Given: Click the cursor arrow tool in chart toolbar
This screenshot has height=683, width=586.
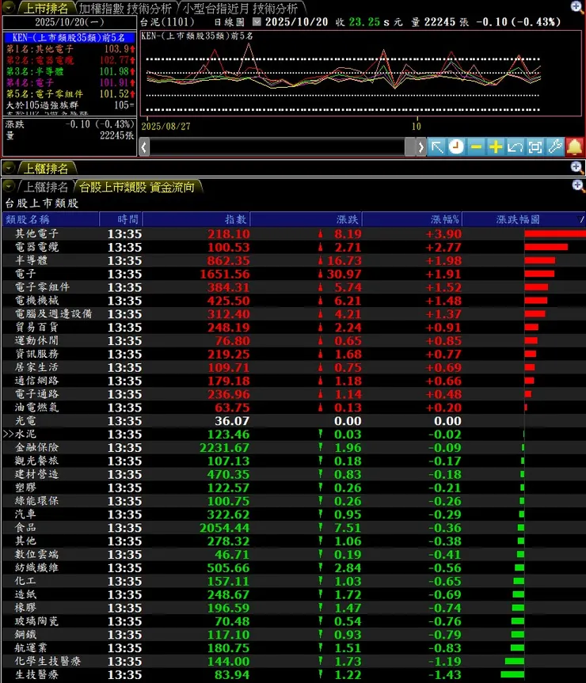Looking at the screenshot, I should pyautogui.click(x=436, y=147).
